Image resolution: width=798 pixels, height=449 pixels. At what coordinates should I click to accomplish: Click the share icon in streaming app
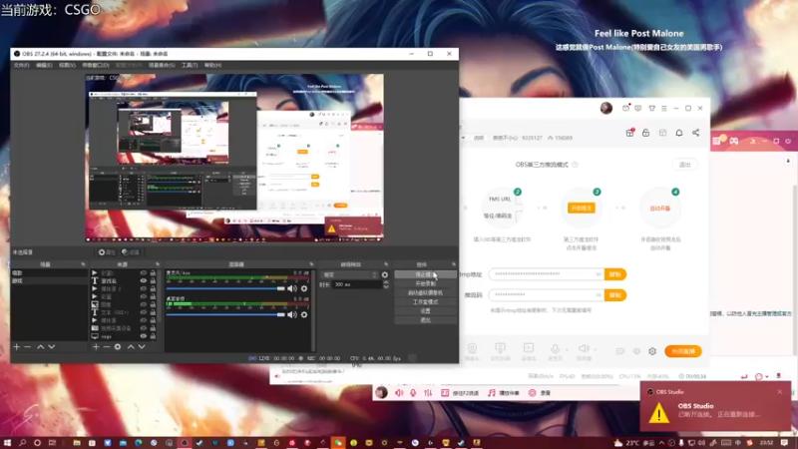(695, 133)
